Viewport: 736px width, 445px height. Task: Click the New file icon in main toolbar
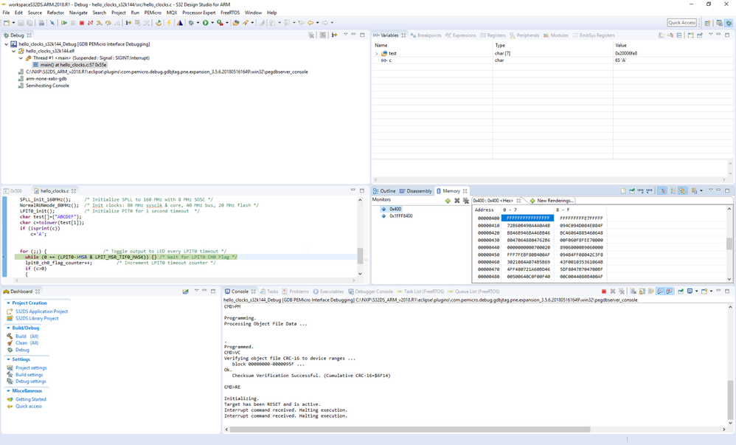(x=6, y=23)
